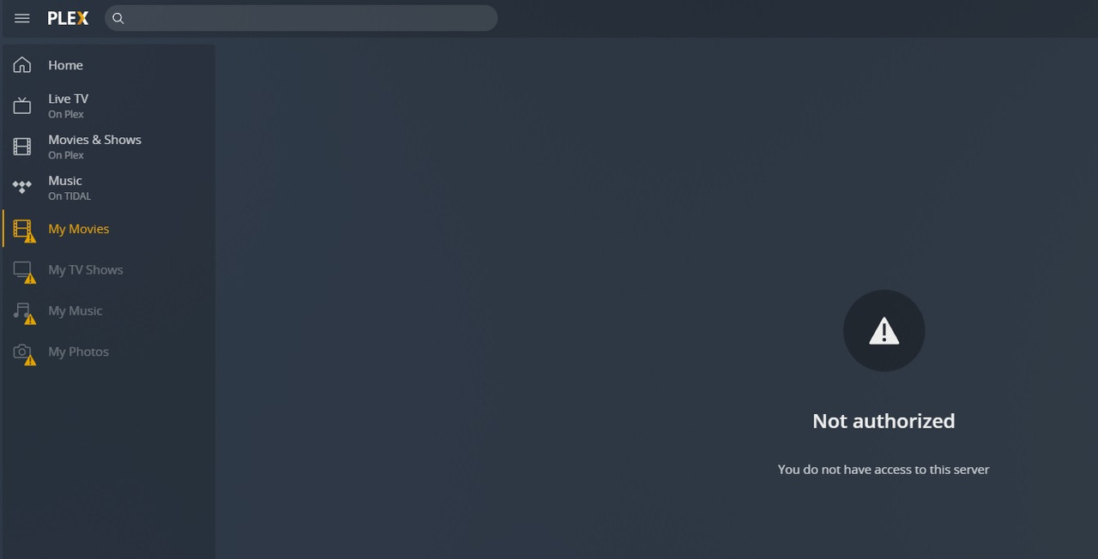
Task: Select the My Movies library
Action: point(108,229)
